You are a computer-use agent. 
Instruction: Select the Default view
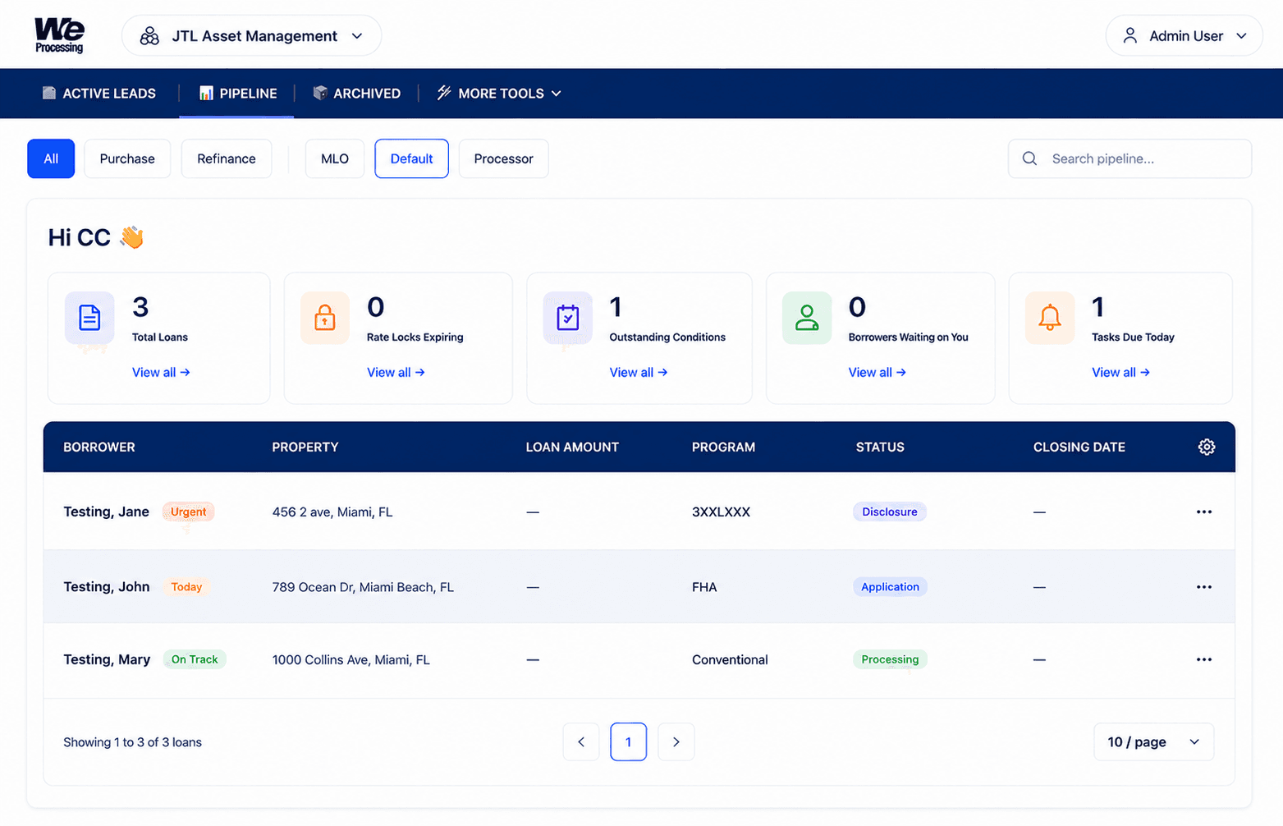(x=411, y=158)
